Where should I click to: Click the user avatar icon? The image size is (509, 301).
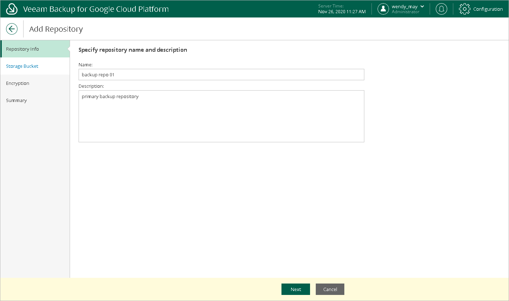[383, 9]
